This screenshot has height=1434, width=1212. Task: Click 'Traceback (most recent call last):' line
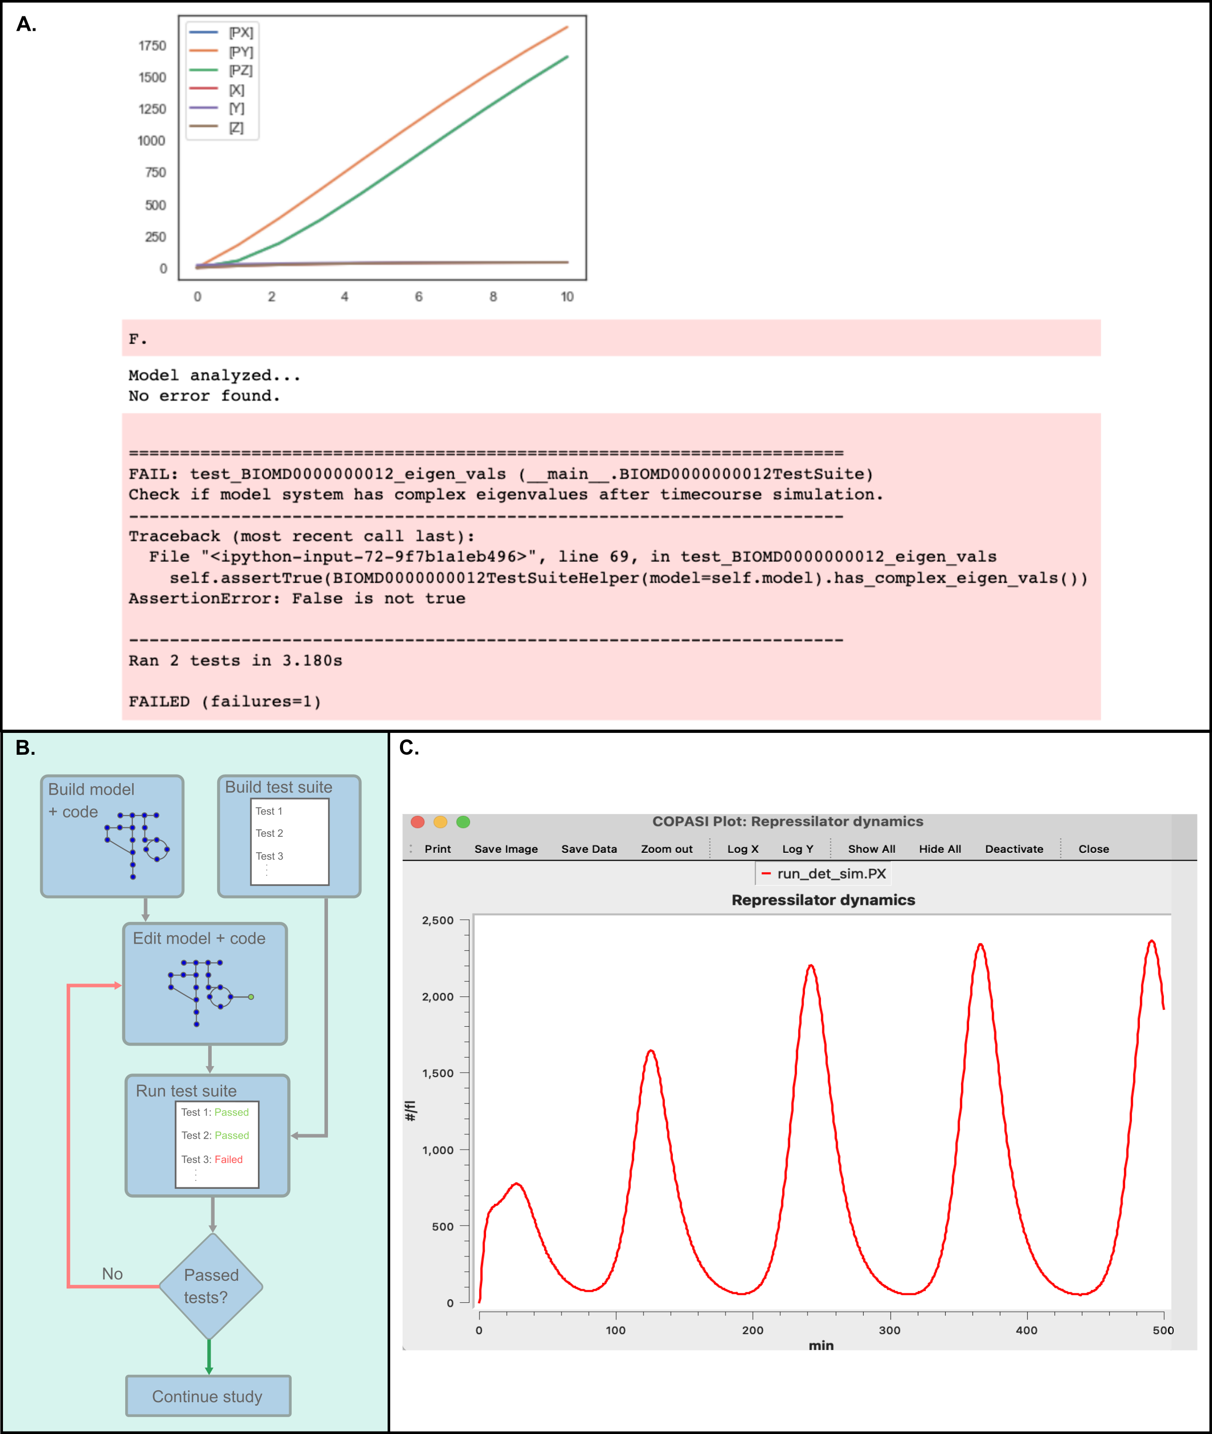pyautogui.click(x=302, y=536)
